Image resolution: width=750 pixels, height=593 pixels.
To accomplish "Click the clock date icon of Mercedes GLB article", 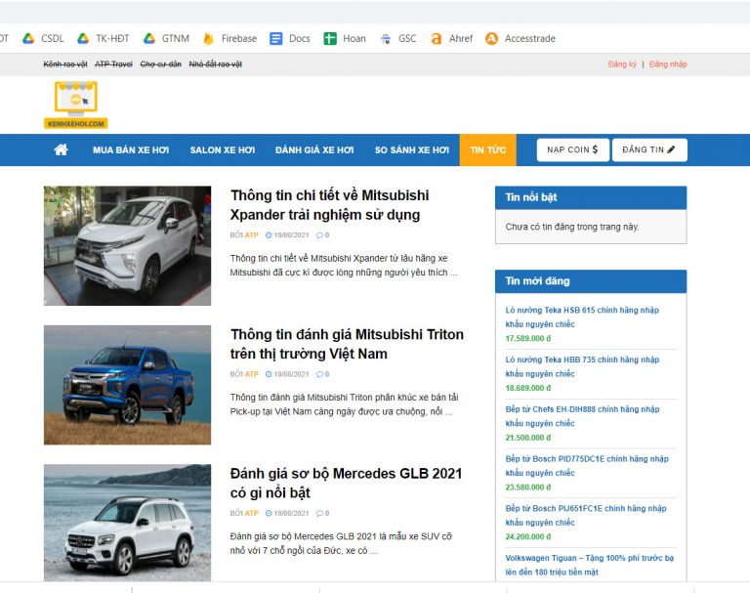I will pyautogui.click(x=269, y=513).
